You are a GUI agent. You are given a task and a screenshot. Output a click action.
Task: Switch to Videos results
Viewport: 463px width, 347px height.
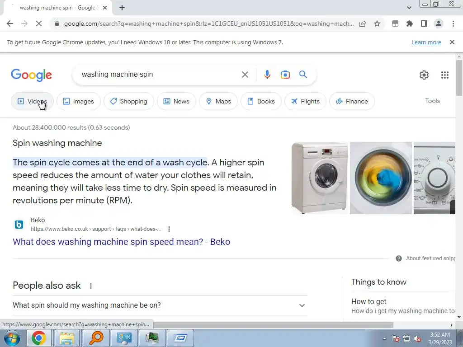32,101
